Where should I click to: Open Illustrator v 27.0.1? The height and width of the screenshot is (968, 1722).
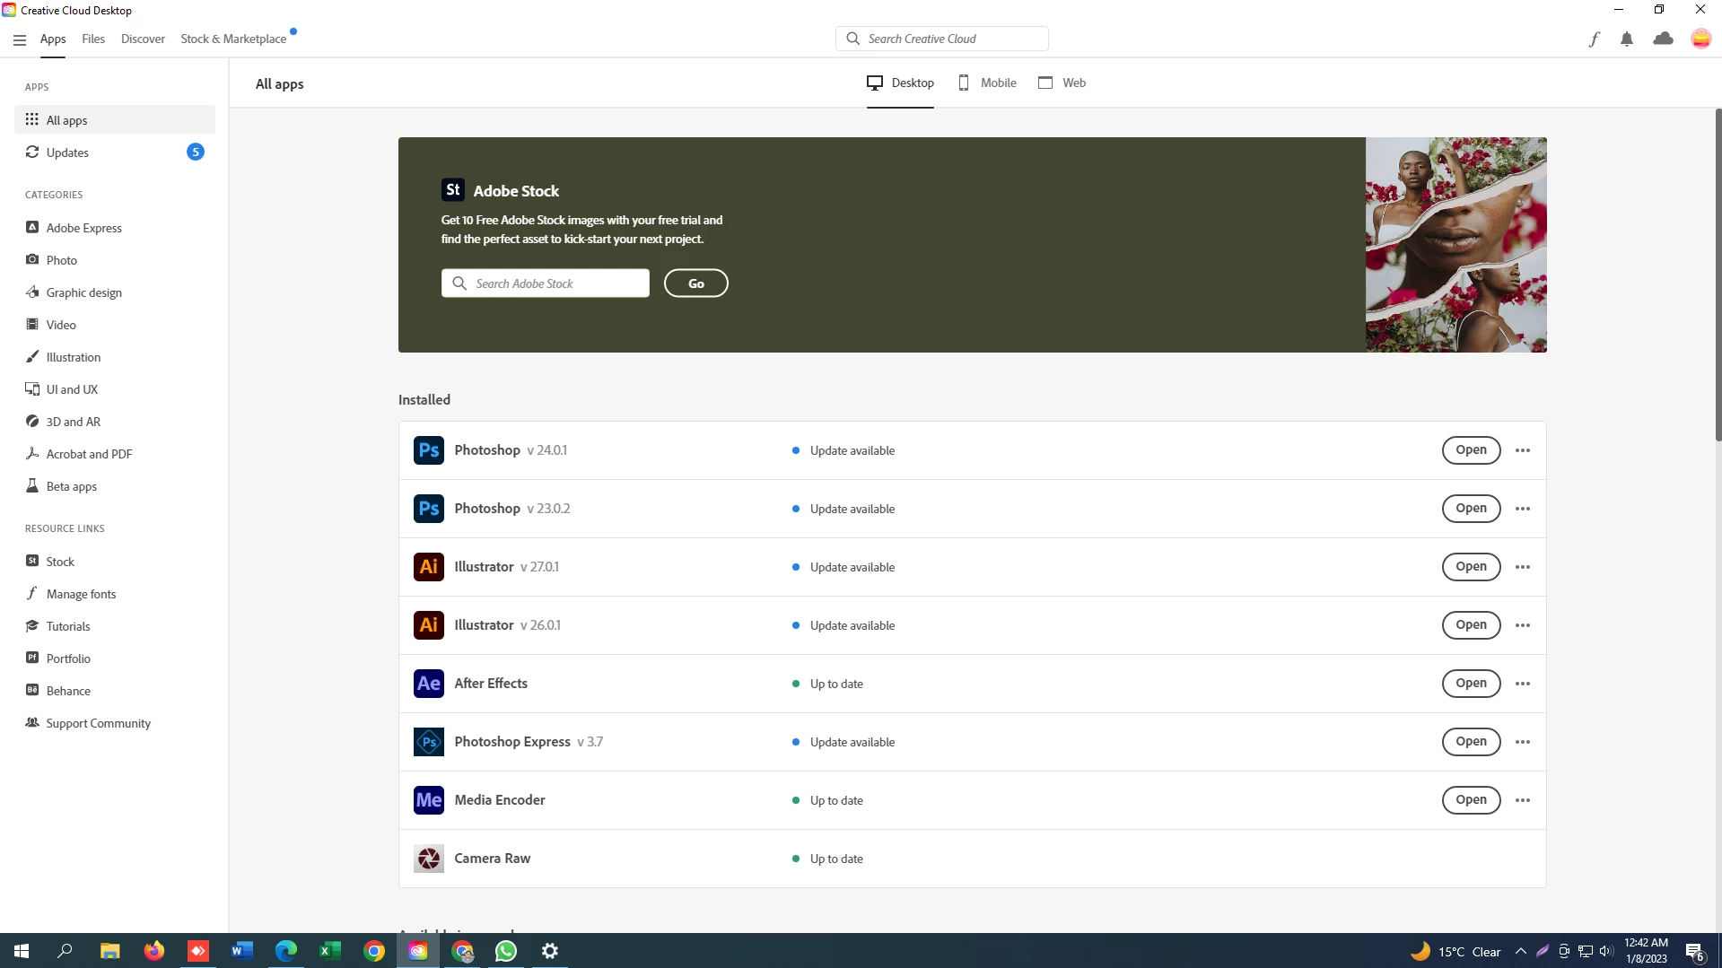coord(1472,567)
